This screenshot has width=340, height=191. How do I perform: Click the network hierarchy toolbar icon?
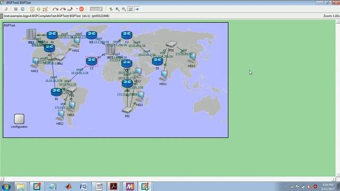45,9
